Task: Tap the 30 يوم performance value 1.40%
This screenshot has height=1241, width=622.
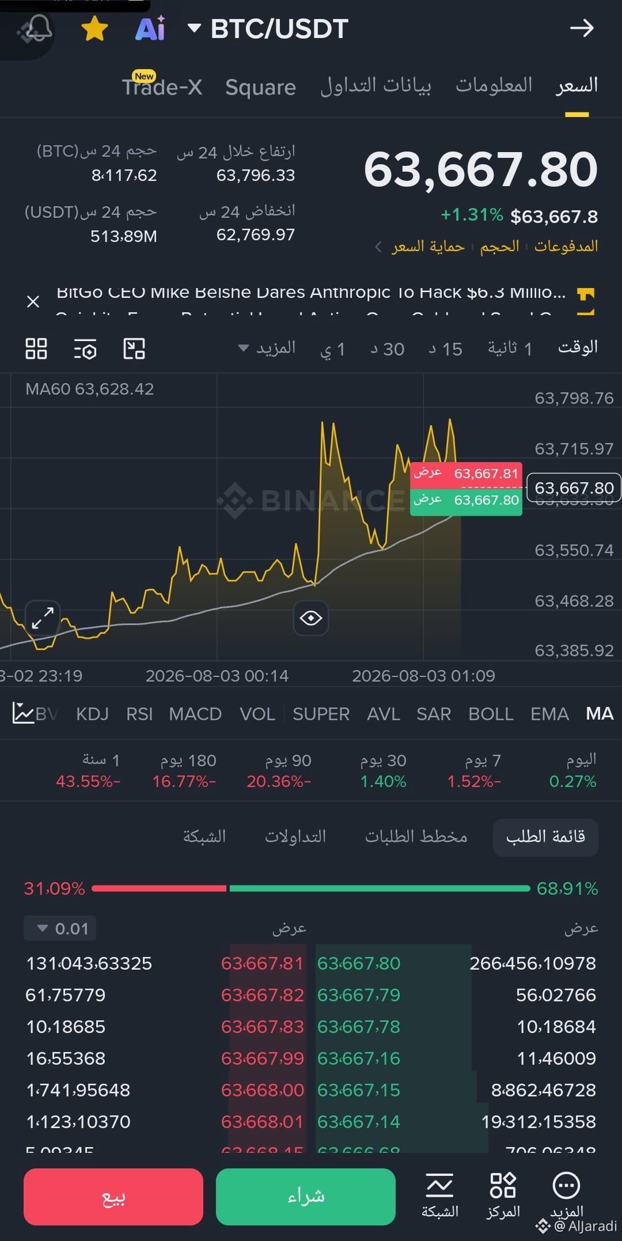Action: pyautogui.click(x=383, y=782)
